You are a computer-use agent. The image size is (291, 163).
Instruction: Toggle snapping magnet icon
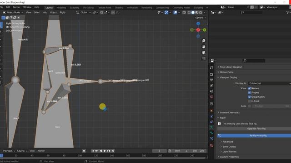[x=101, y=13]
